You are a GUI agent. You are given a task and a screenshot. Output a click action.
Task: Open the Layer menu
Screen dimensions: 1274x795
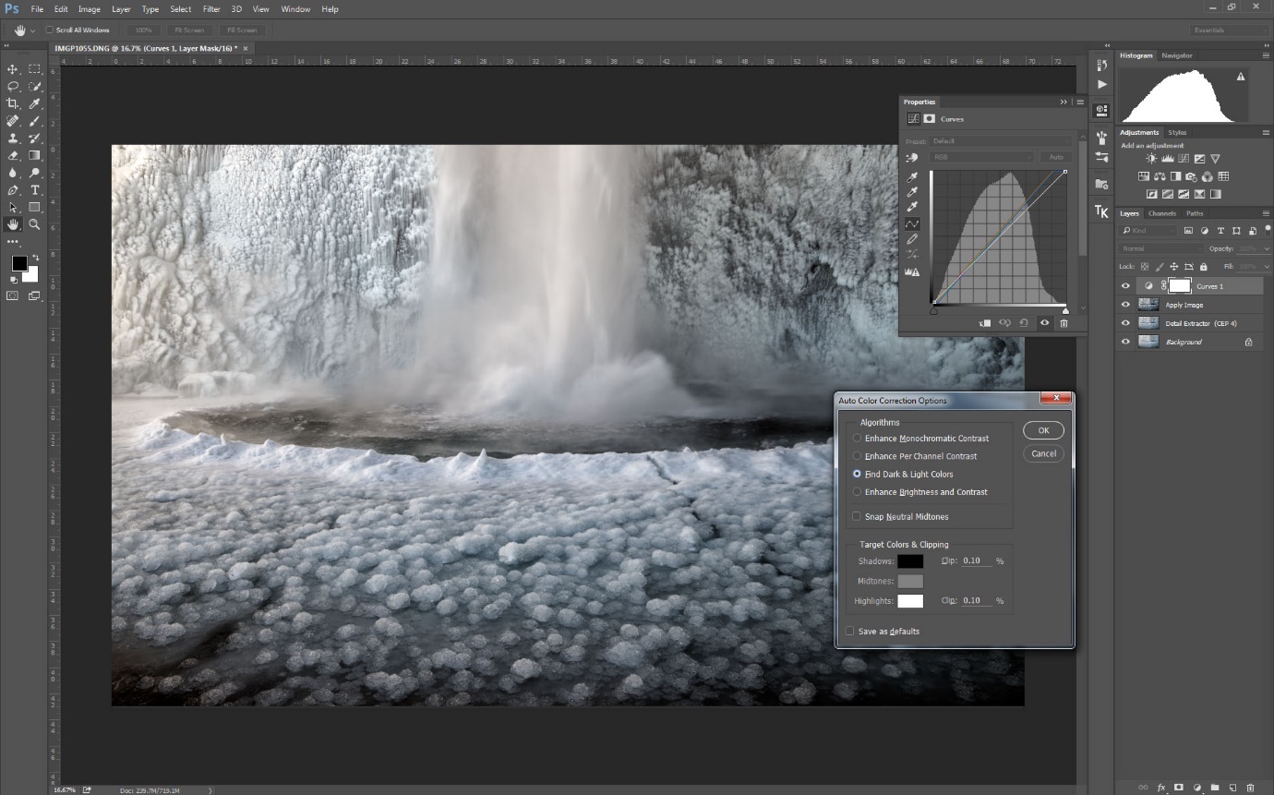[x=121, y=9]
